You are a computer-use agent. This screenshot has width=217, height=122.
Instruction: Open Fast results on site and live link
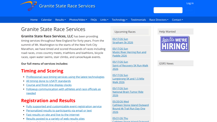53,115
